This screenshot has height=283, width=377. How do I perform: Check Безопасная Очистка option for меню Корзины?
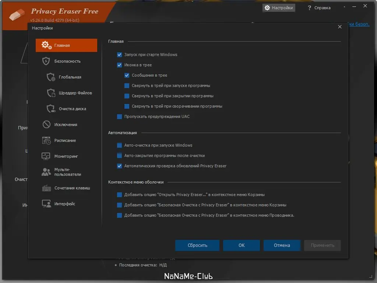click(120, 205)
